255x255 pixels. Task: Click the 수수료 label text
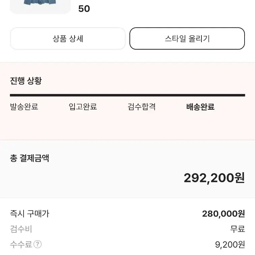(21, 244)
